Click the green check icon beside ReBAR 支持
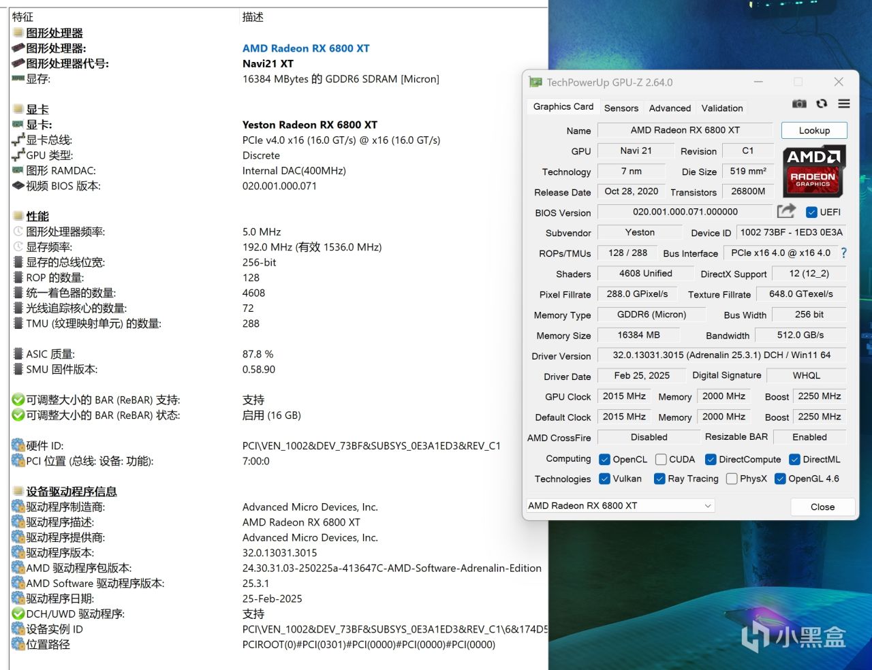The image size is (872, 670). point(18,400)
